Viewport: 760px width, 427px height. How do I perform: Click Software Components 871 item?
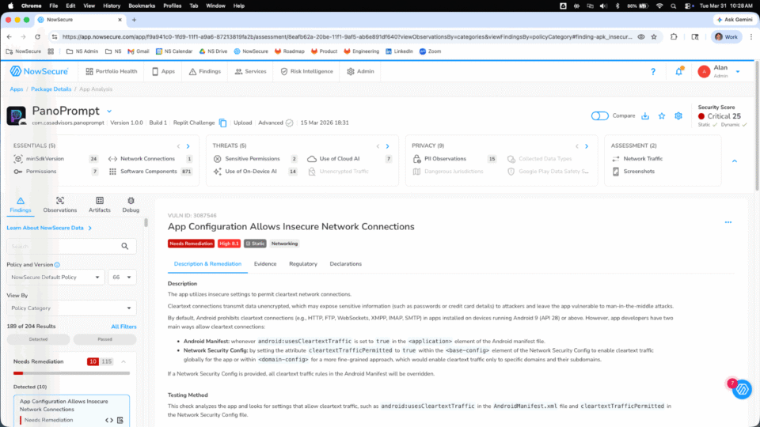pos(150,172)
